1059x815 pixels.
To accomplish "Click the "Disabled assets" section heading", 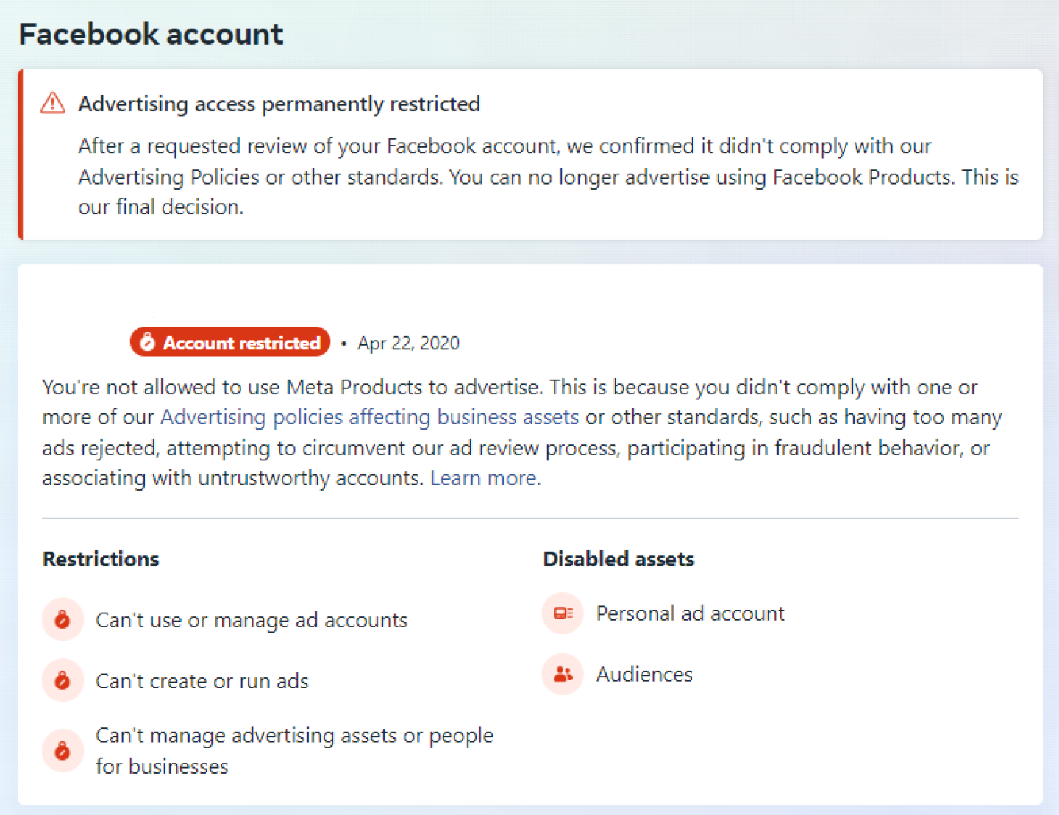I will click(618, 559).
